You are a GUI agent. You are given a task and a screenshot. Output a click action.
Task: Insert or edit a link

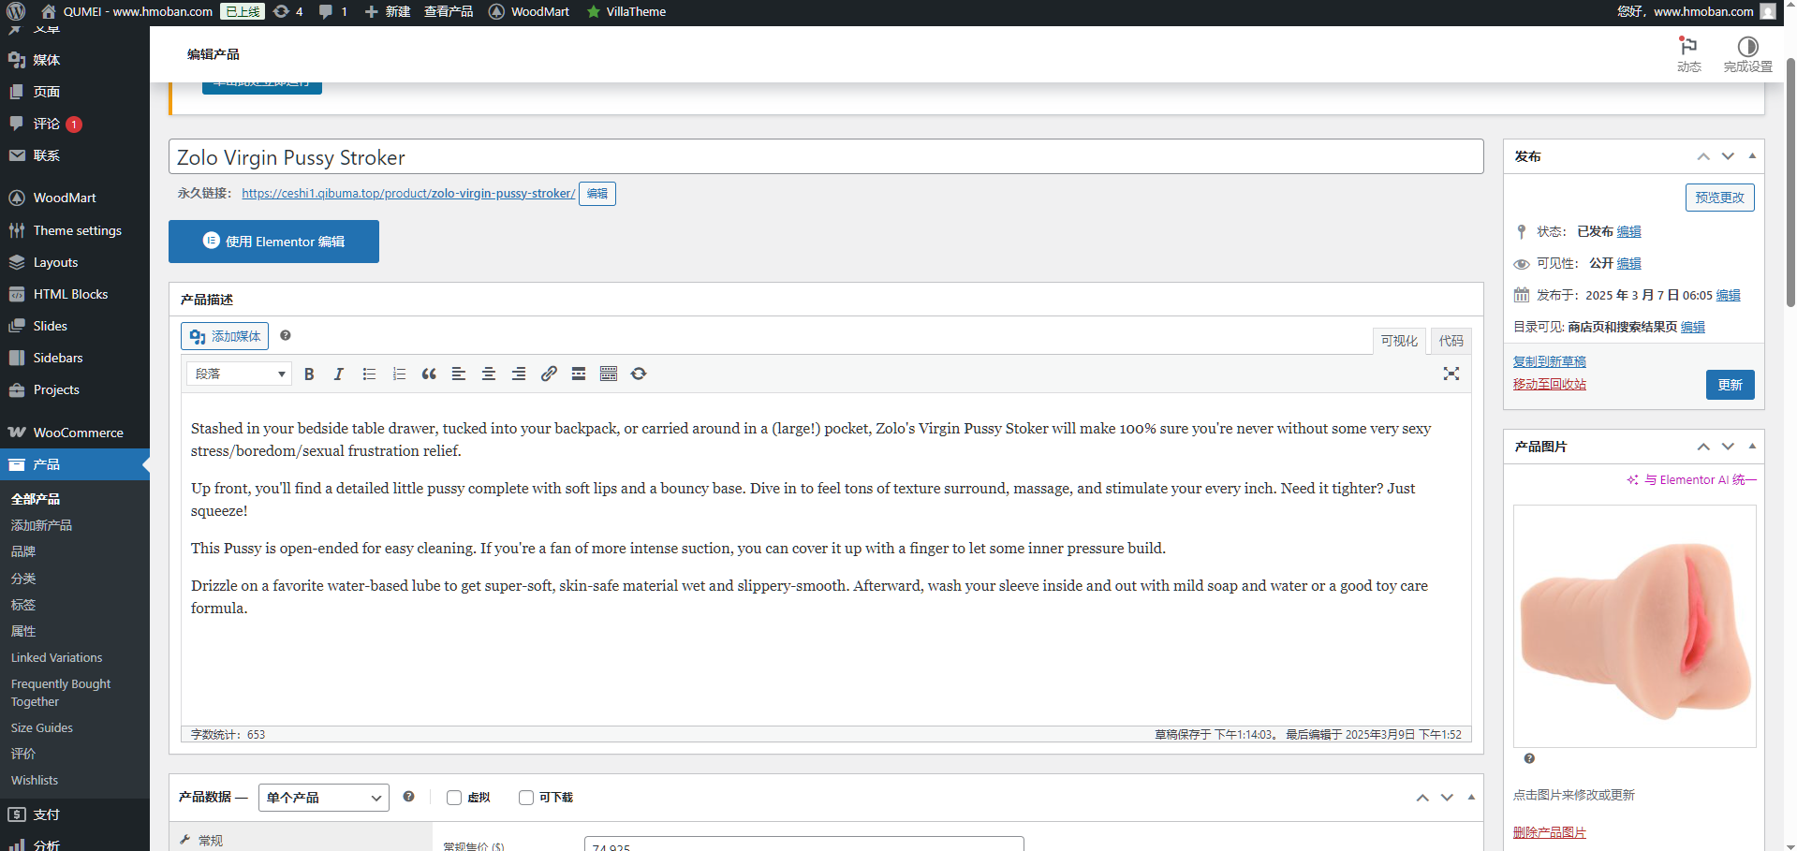549,374
